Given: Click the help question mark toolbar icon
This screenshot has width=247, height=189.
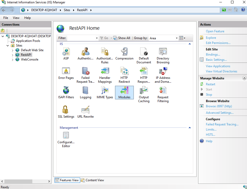Looking at the screenshot, I should point(243,10).
